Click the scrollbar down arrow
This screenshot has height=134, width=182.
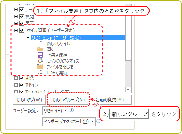tap(128, 90)
